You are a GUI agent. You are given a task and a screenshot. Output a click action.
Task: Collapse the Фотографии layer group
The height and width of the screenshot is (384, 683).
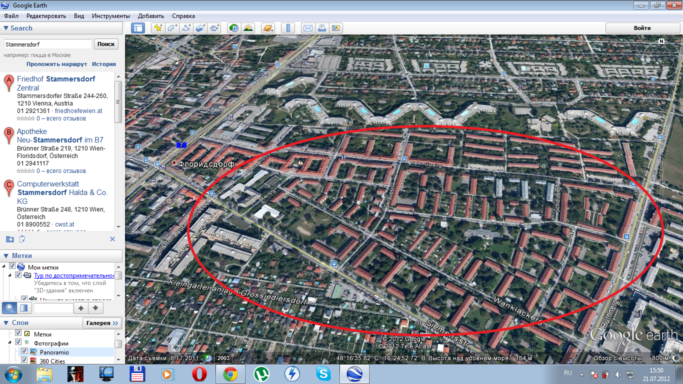point(10,342)
